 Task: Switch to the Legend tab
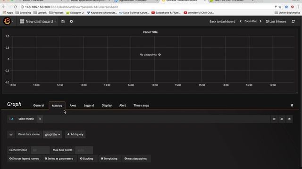click(89, 105)
